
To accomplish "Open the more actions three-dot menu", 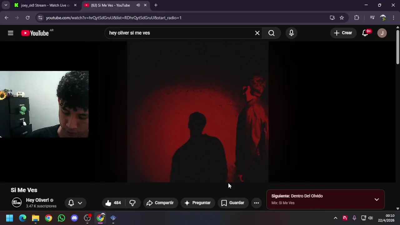I will coord(256,203).
